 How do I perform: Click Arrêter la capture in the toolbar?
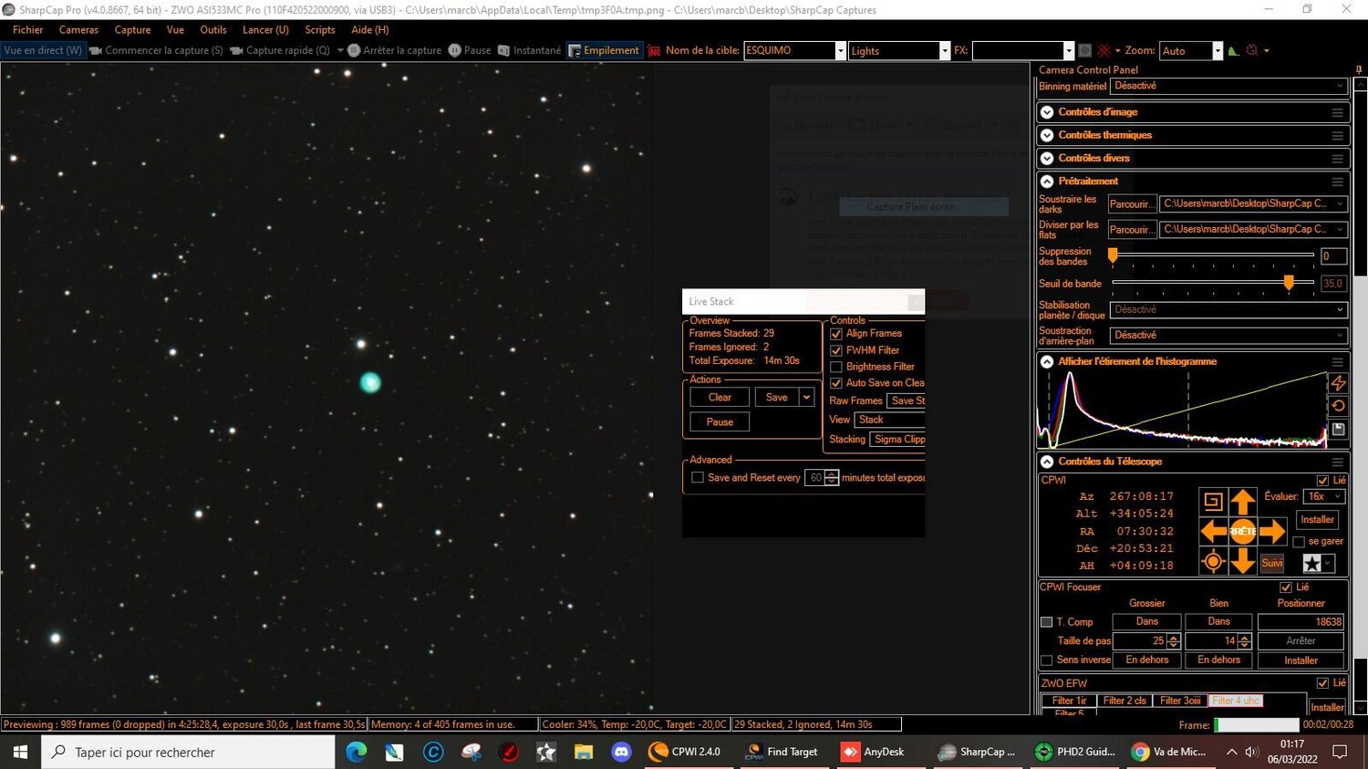(394, 50)
